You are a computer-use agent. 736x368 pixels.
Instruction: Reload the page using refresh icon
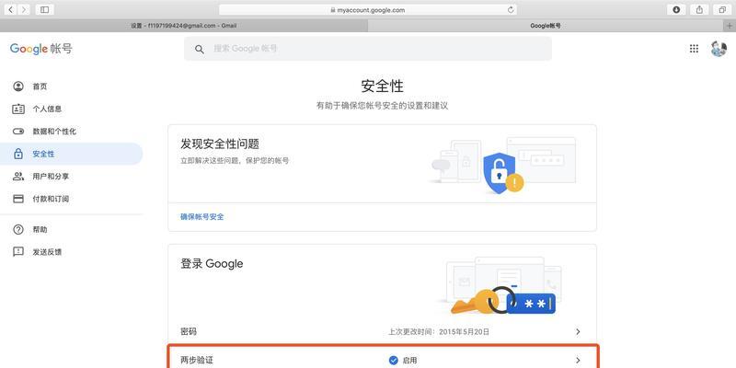pos(511,10)
